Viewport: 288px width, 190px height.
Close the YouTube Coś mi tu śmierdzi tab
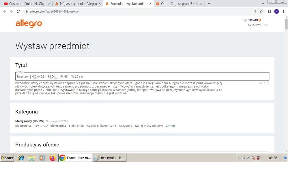49,4
